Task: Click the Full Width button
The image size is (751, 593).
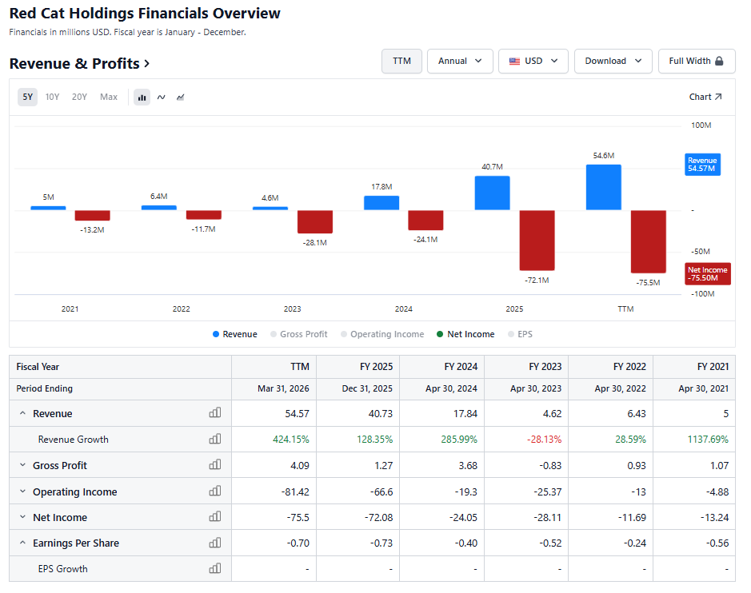Action: (x=697, y=62)
